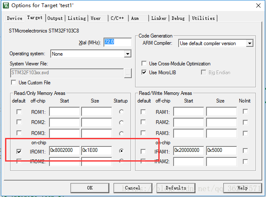Image resolution: width=266 pixels, height=197 pixels.
Task: Select the ROM1 Startup radio button
Action: [121, 112]
